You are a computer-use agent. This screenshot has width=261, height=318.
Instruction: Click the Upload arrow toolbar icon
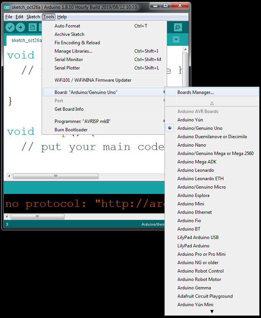[x=21, y=27]
